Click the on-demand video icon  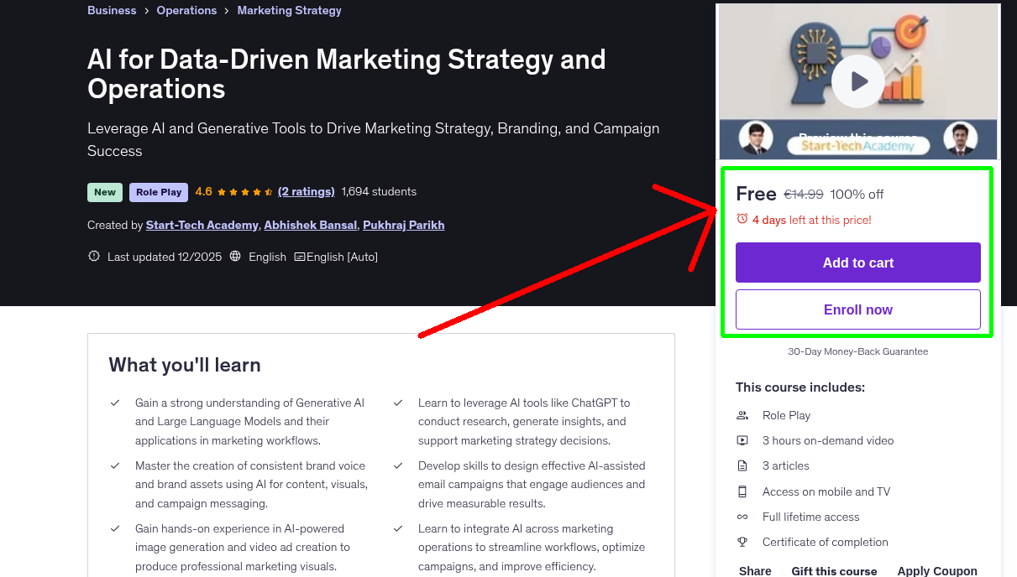pos(742,440)
